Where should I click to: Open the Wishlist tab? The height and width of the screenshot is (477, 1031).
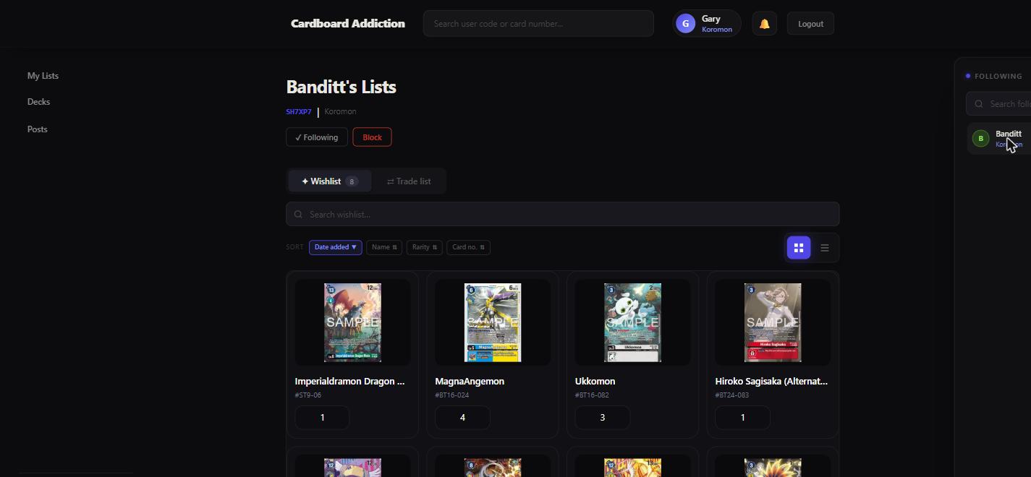tap(330, 181)
